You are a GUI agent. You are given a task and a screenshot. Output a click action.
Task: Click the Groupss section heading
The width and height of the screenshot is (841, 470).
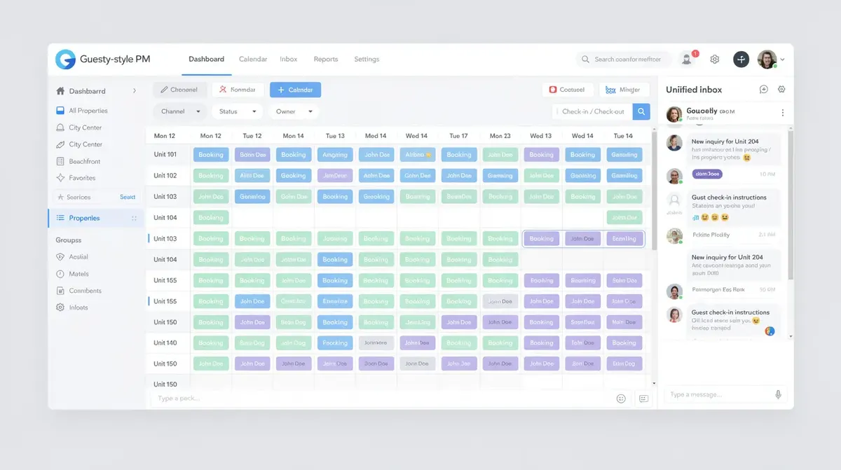(69, 240)
